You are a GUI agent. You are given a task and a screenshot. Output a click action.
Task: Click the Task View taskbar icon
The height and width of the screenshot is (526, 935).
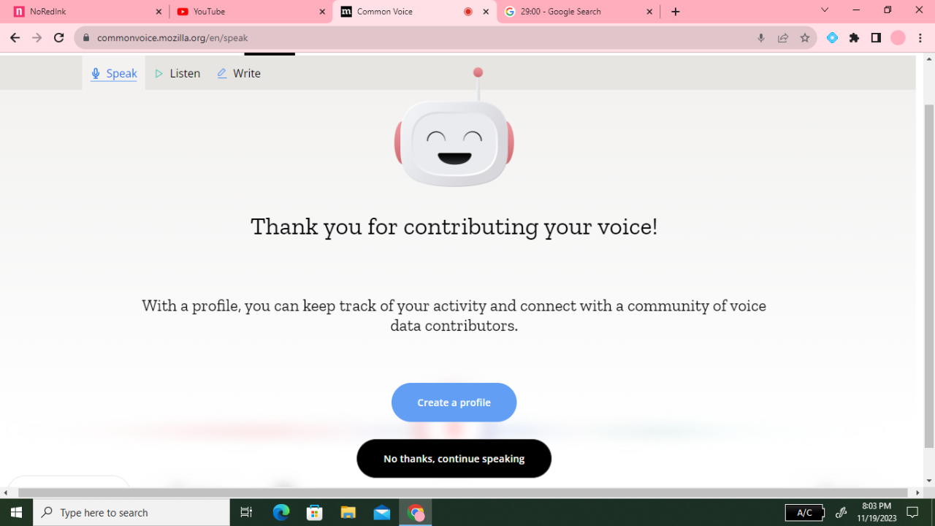246,512
